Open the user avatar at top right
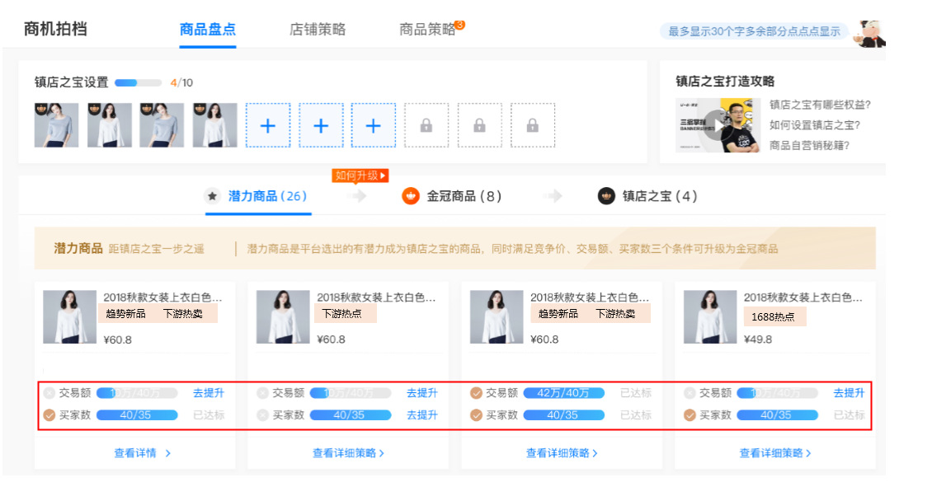Viewport: 932px width, 501px height. pos(868,31)
